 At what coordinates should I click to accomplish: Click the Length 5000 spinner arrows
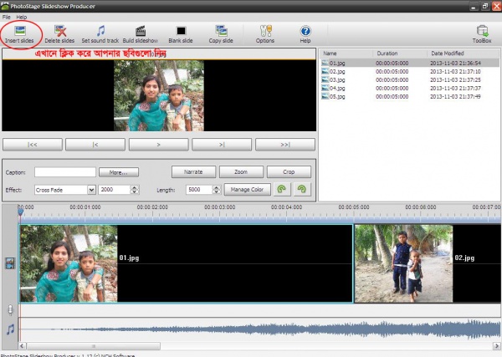pyautogui.click(x=218, y=190)
